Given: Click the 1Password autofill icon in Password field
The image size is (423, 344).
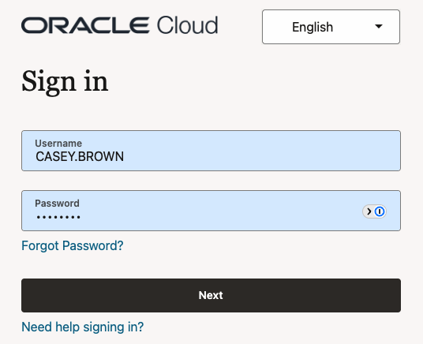Looking at the screenshot, I should (x=374, y=211).
